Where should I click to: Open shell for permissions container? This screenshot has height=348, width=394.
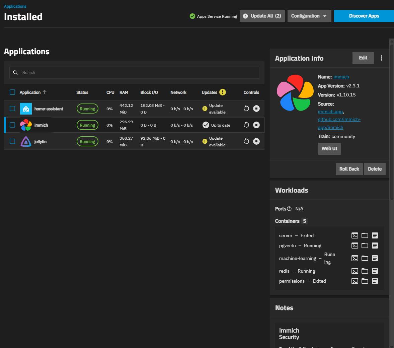[x=355, y=281]
